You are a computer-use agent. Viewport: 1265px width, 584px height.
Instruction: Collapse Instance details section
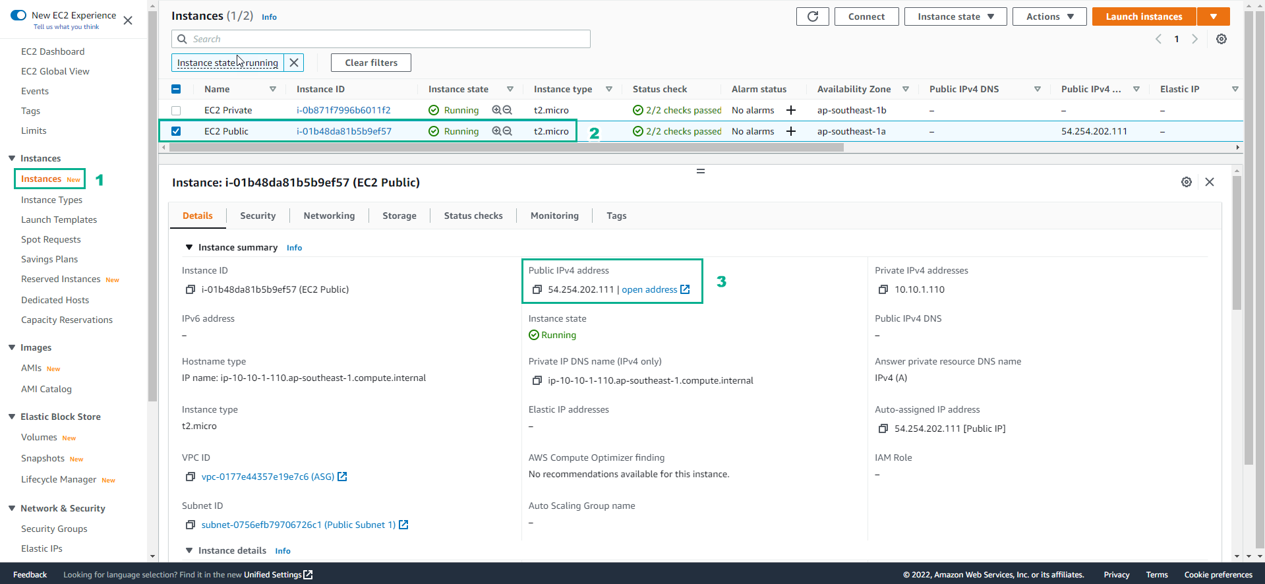[x=189, y=550]
